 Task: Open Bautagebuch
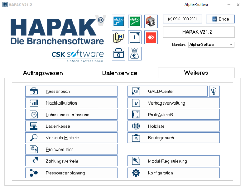click(x=173, y=138)
